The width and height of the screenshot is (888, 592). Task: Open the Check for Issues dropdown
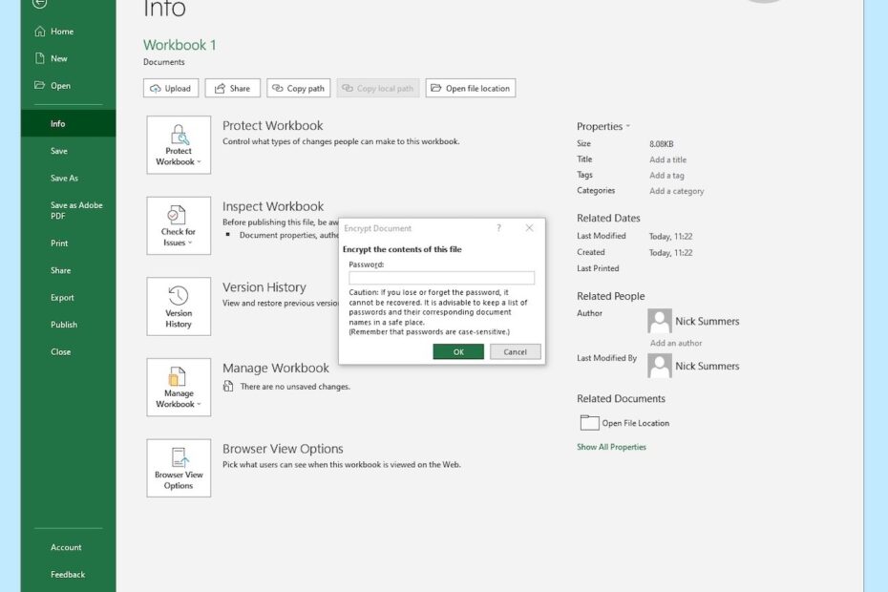(x=179, y=225)
